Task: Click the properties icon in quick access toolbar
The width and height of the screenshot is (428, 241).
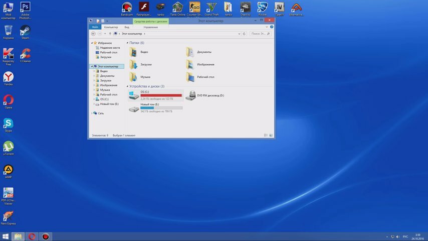Action: pyautogui.click(x=98, y=21)
